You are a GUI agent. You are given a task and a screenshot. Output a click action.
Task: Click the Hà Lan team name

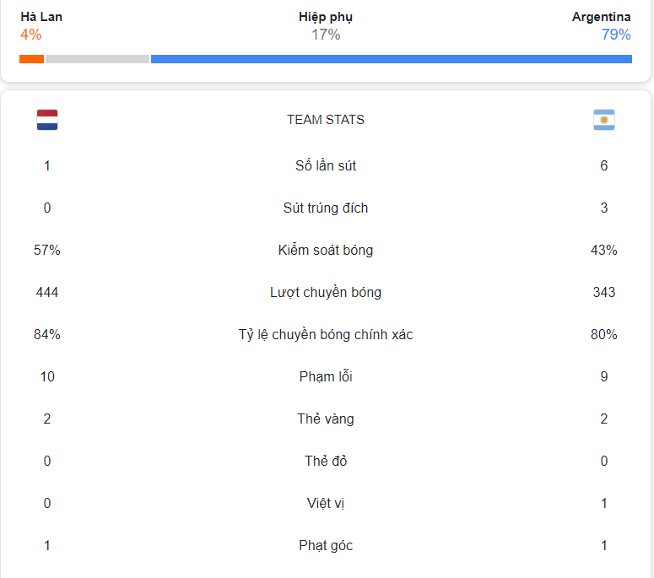point(41,17)
